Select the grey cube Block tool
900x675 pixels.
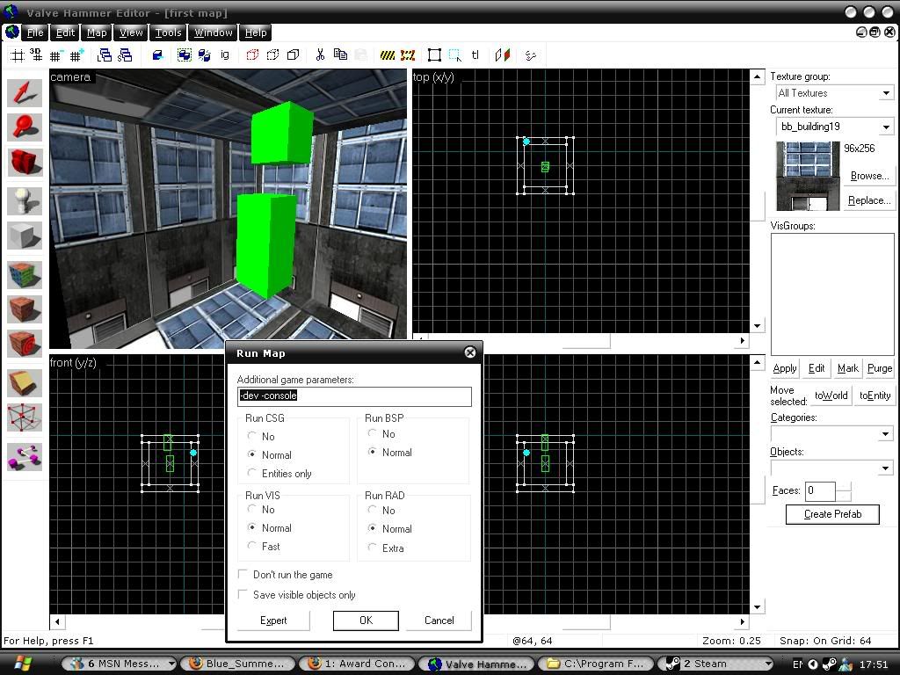(x=25, y=236)
